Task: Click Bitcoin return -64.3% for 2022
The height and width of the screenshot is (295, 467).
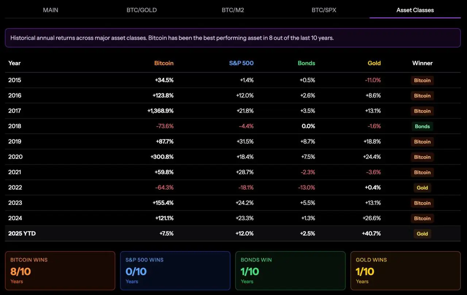Action: pyautogui.click(x=165, y=187)
